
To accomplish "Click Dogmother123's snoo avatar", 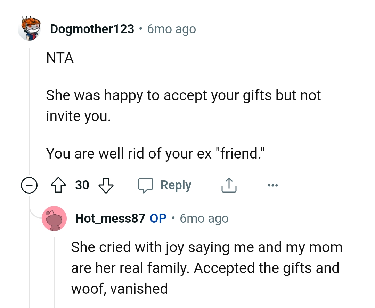I will [x=30, y=29].
